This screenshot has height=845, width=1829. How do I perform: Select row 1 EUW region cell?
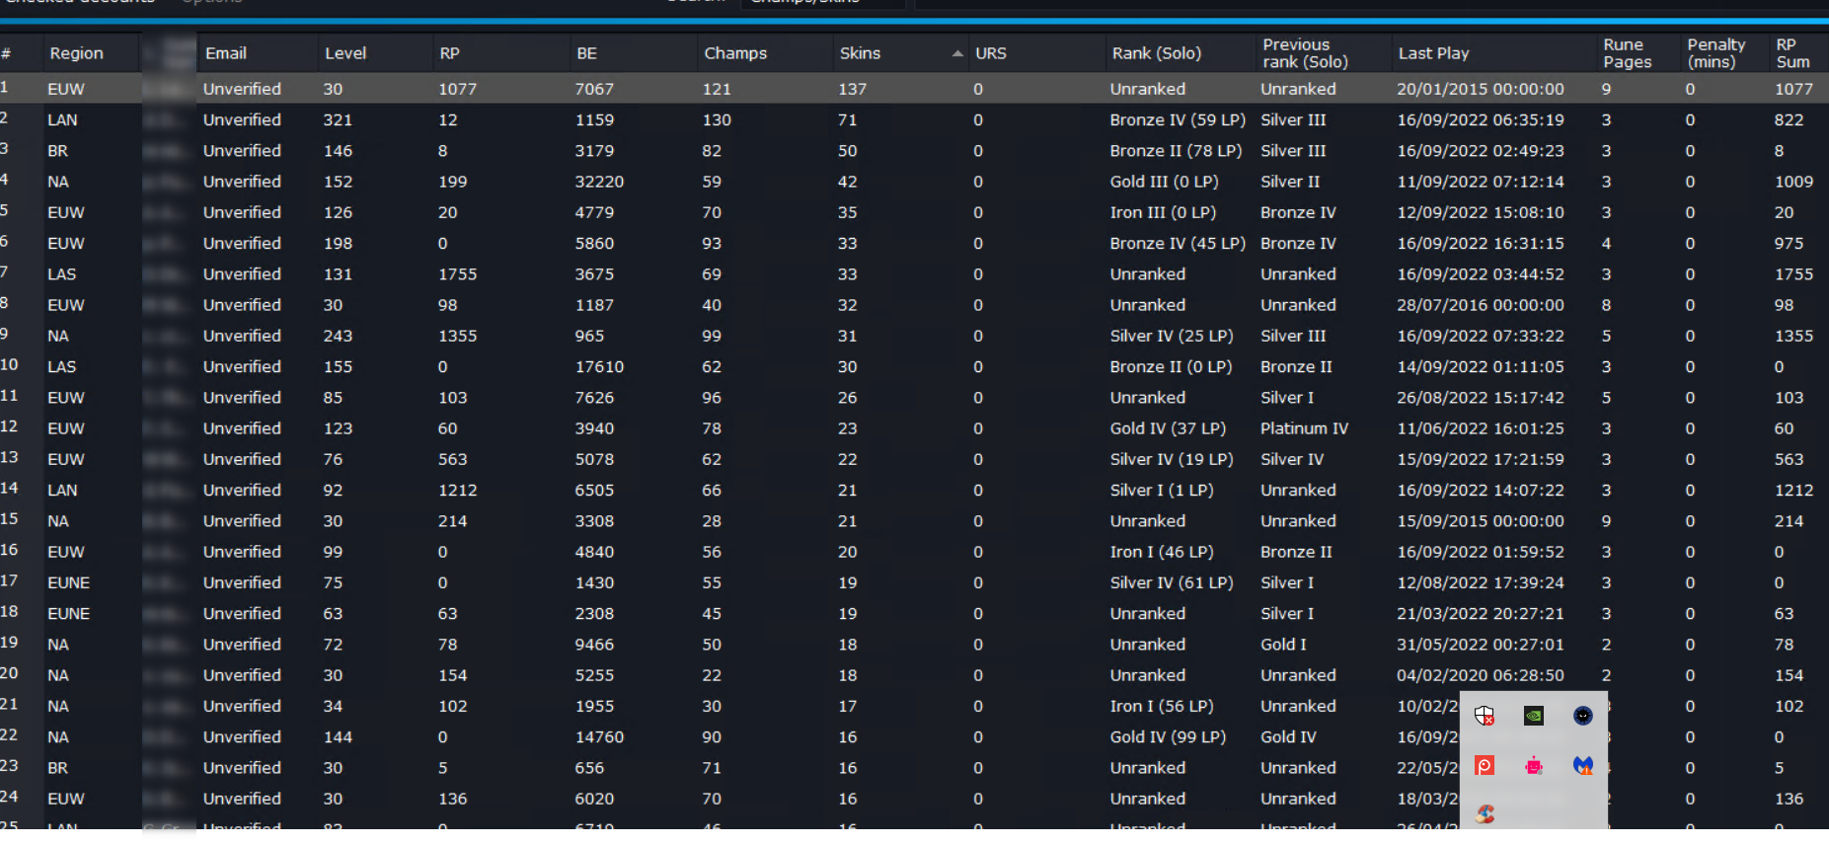click(66, 89)
